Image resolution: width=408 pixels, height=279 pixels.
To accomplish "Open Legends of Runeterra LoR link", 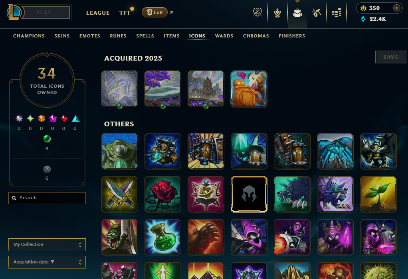I will pyautogui.click(x=155, y=12).
